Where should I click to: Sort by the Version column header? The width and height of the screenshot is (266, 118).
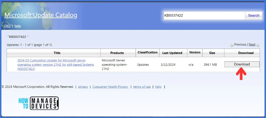tap(195, 53)
